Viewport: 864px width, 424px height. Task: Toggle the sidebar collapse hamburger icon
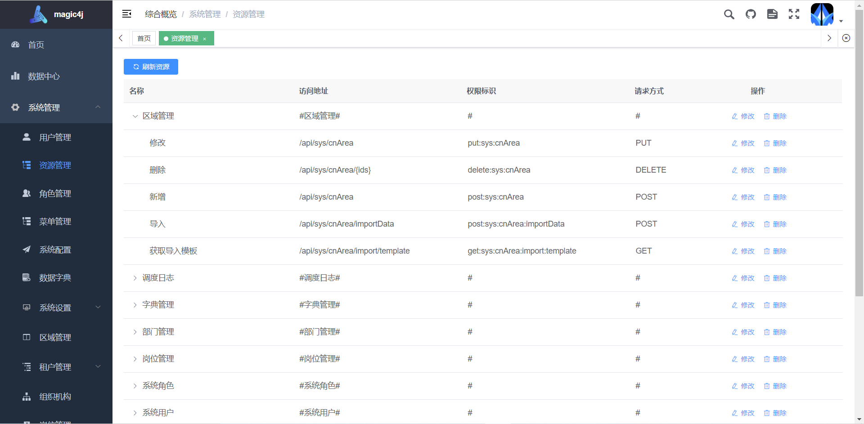[x=127, y=14]
